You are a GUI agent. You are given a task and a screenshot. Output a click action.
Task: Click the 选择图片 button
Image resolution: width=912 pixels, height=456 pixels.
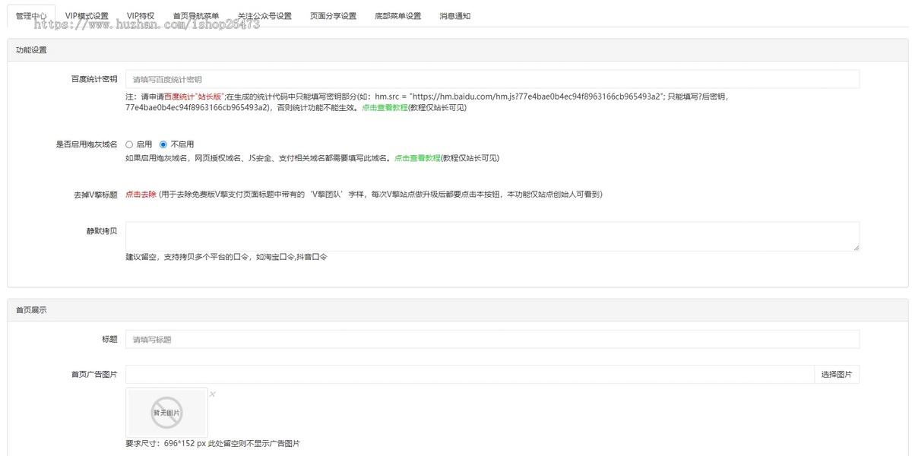[x=837, y=374]
